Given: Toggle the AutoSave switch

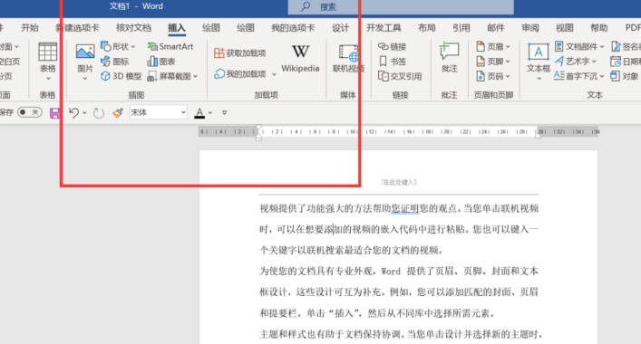Looking at the screenshot, I should click(x=29, y=112).
